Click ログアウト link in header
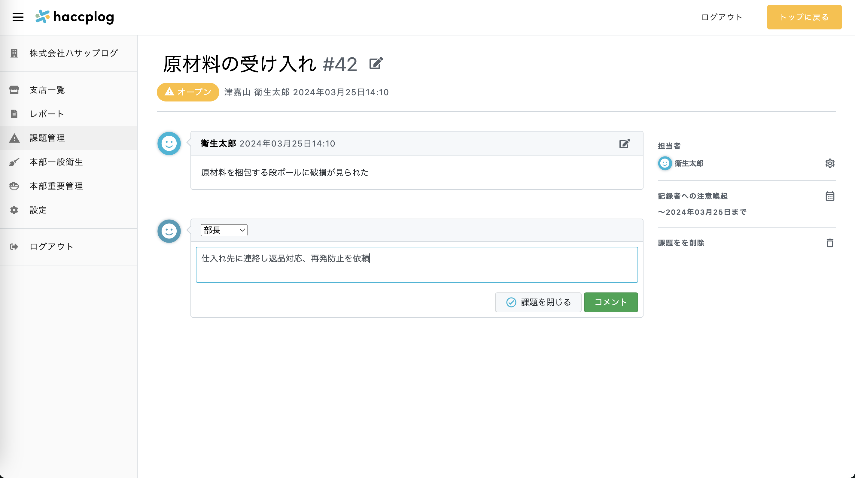 point(722,17)
